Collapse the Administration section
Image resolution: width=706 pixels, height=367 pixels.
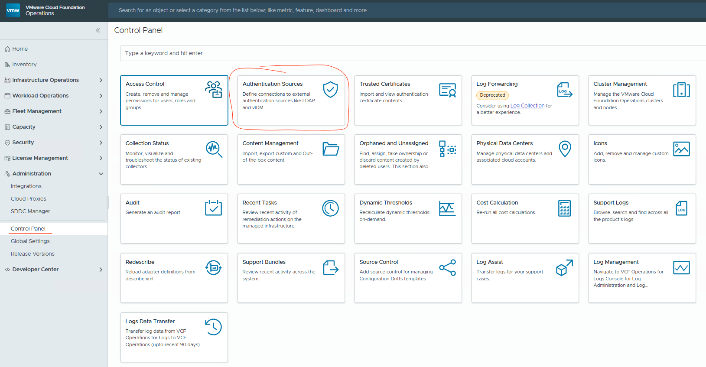[101, 174]
